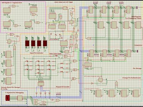Click the 'LED & Buzzer' label
The width and height of the screenshot is (143, 107).
(54, 39)
